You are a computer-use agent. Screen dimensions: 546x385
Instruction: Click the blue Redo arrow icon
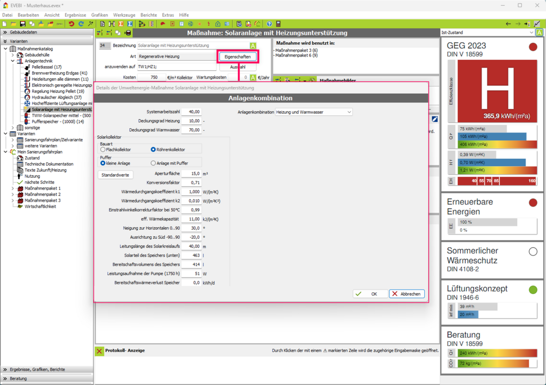(81, 24)
